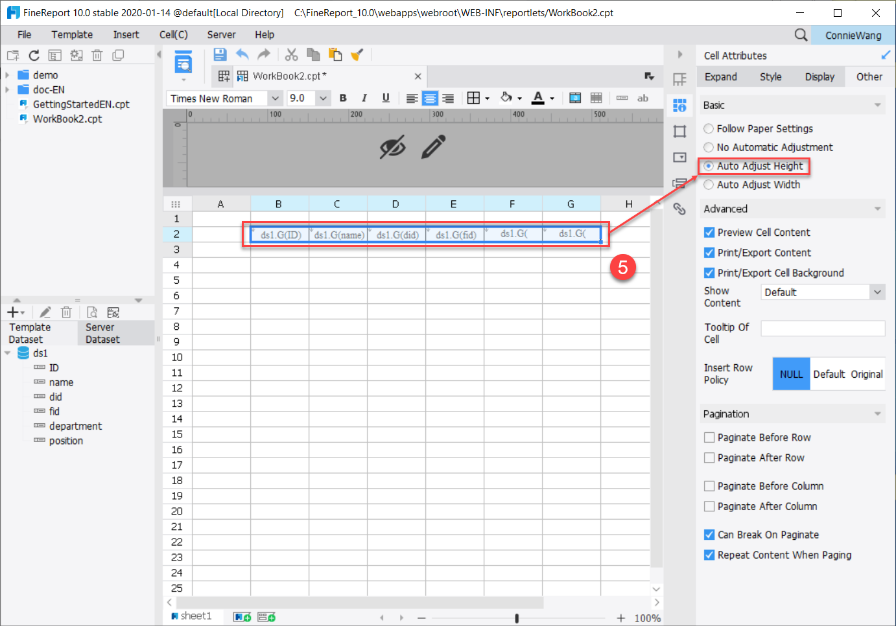The height and width of the screenshot is (626, 896).
Task: Click the refresh icon in file panel
Action: [34, 55]
